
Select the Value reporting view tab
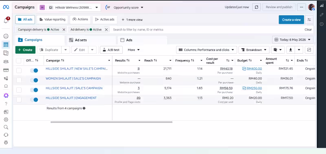[53, 20]
